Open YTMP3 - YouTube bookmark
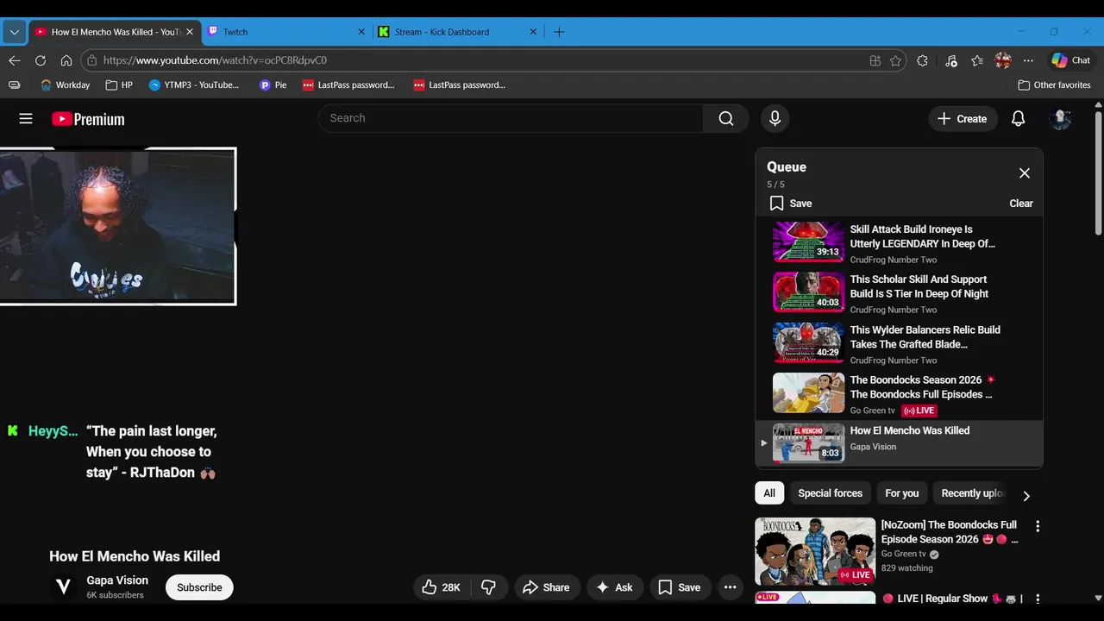 click(194, 85)
